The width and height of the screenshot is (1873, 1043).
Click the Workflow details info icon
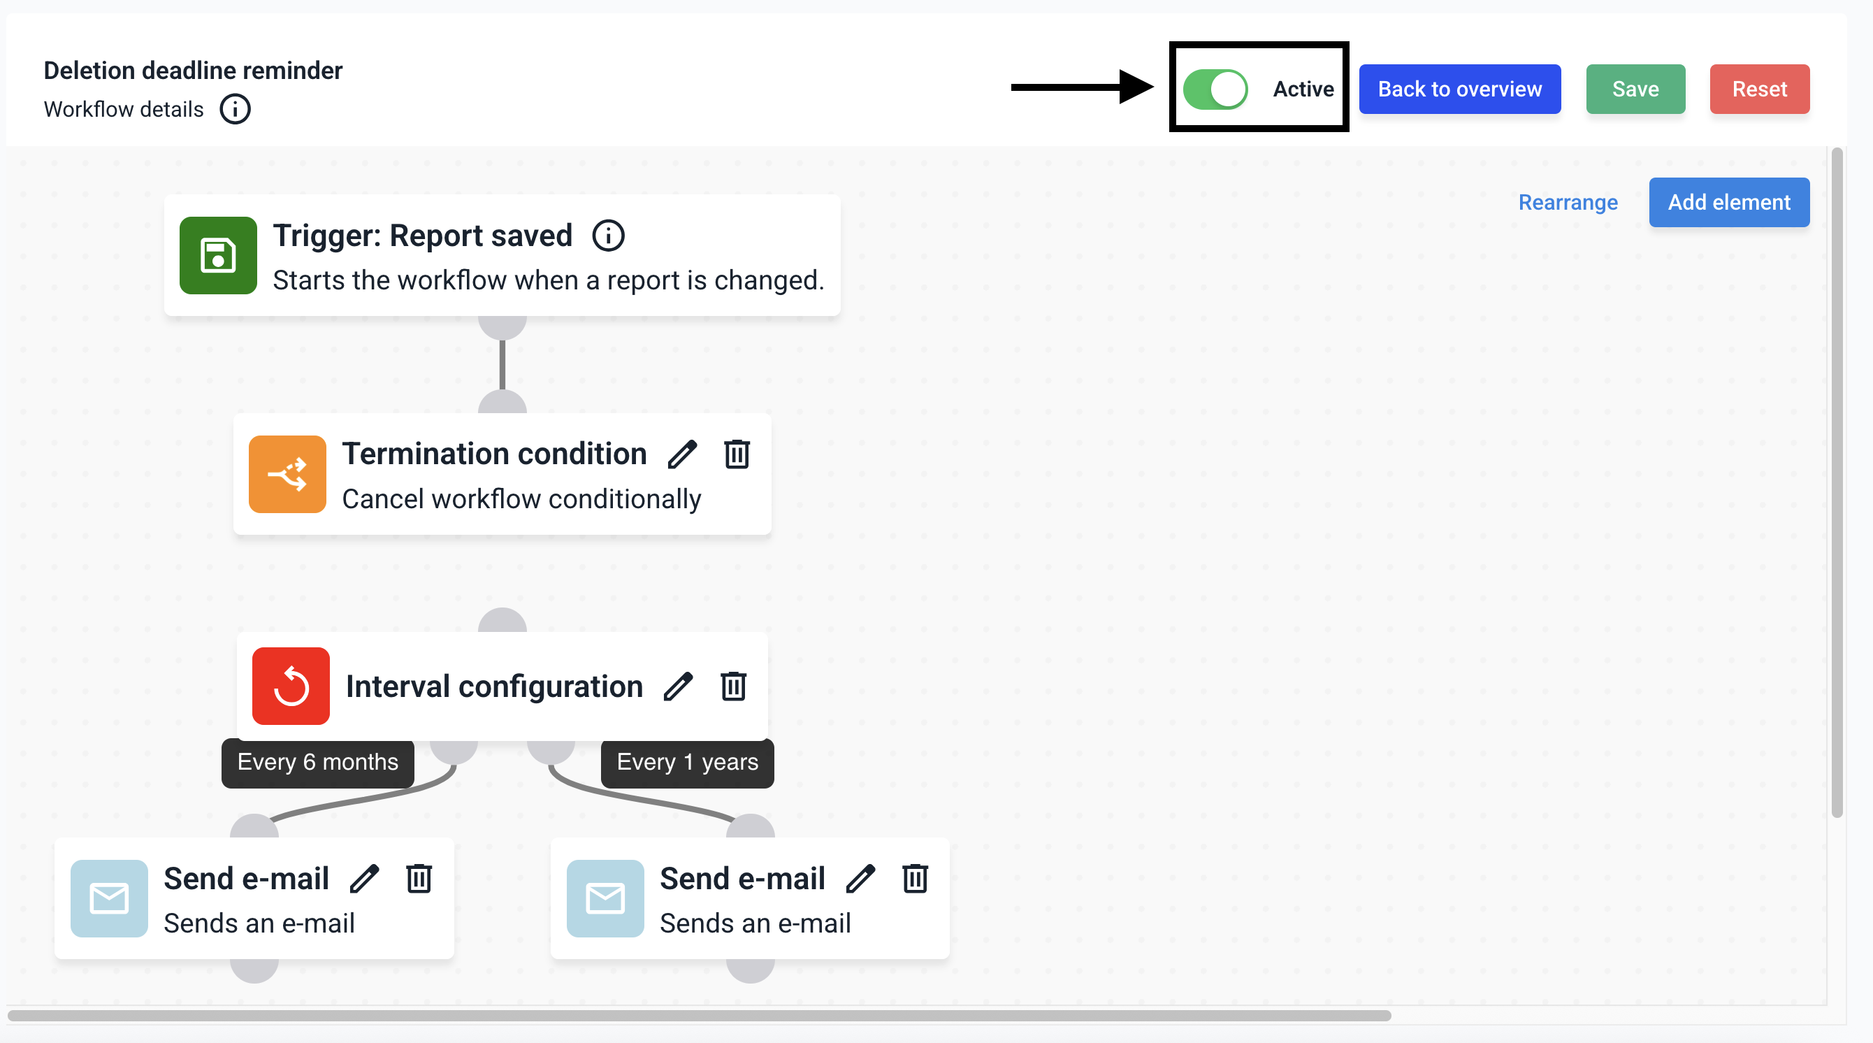click(235, 109)
